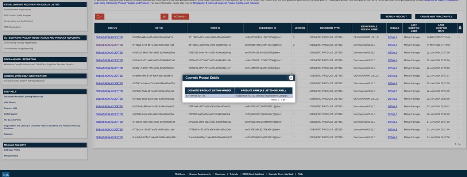
Task: Open Cosmetic Direct Help Desk footer link
Action: coord(281,174)
